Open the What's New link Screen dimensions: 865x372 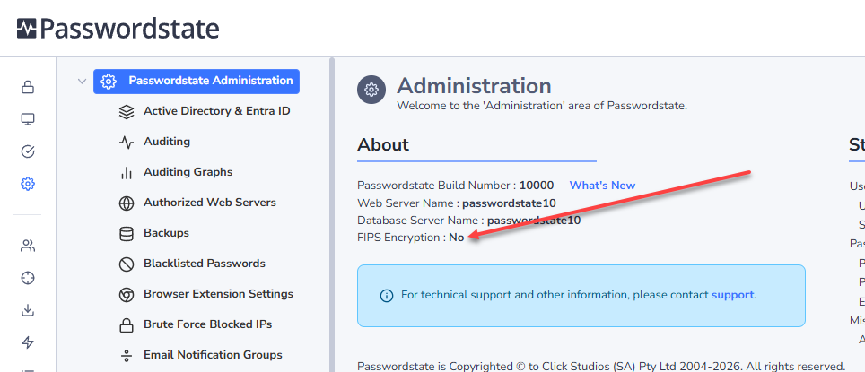pyautogui.click(x=602, y=186)
